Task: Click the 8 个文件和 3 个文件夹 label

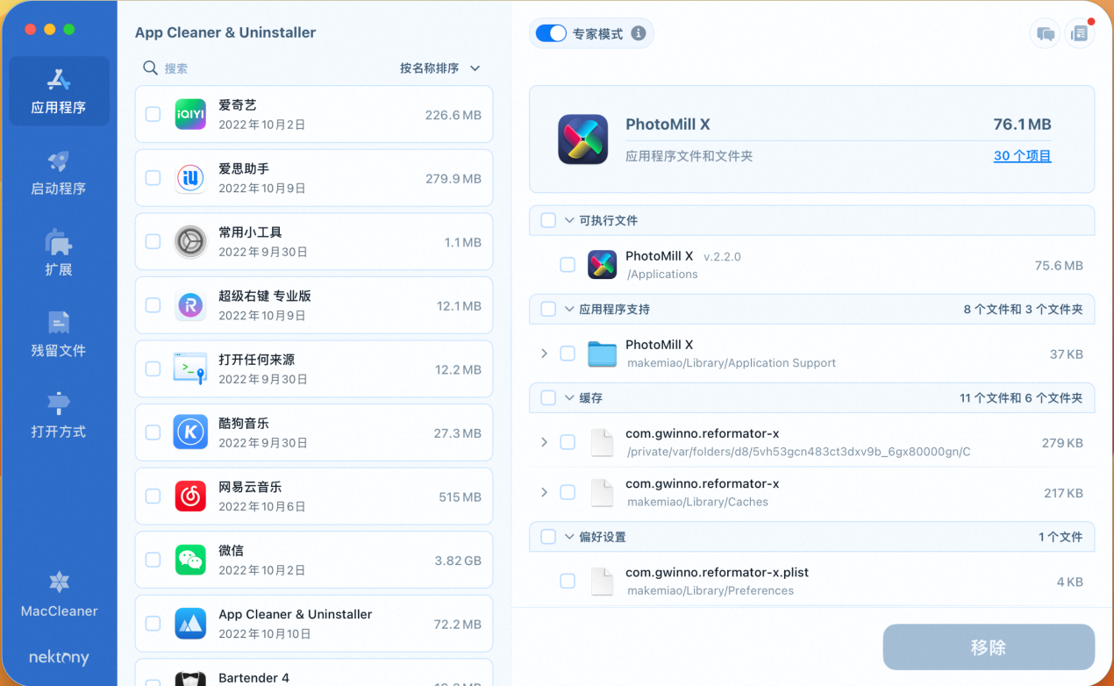Action: tap(1023, 309)
